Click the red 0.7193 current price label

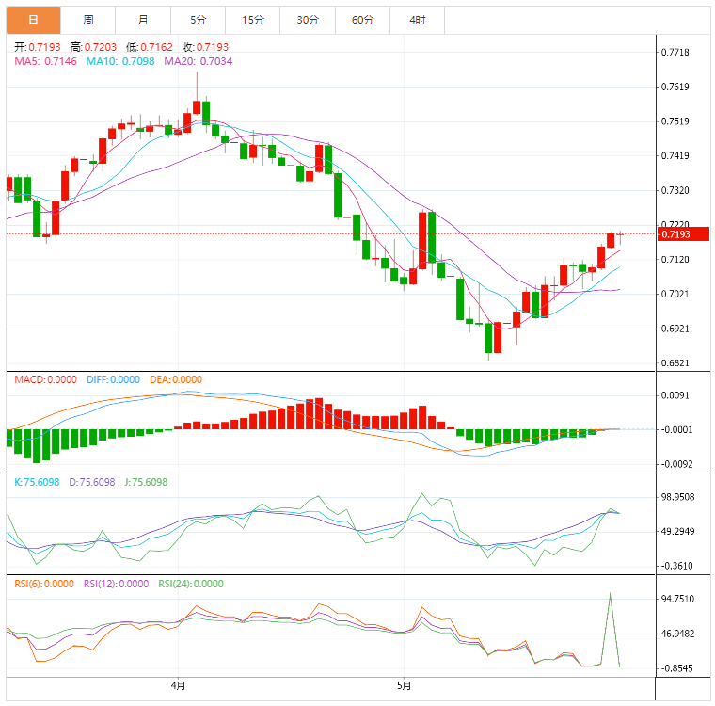click(683, 234)
